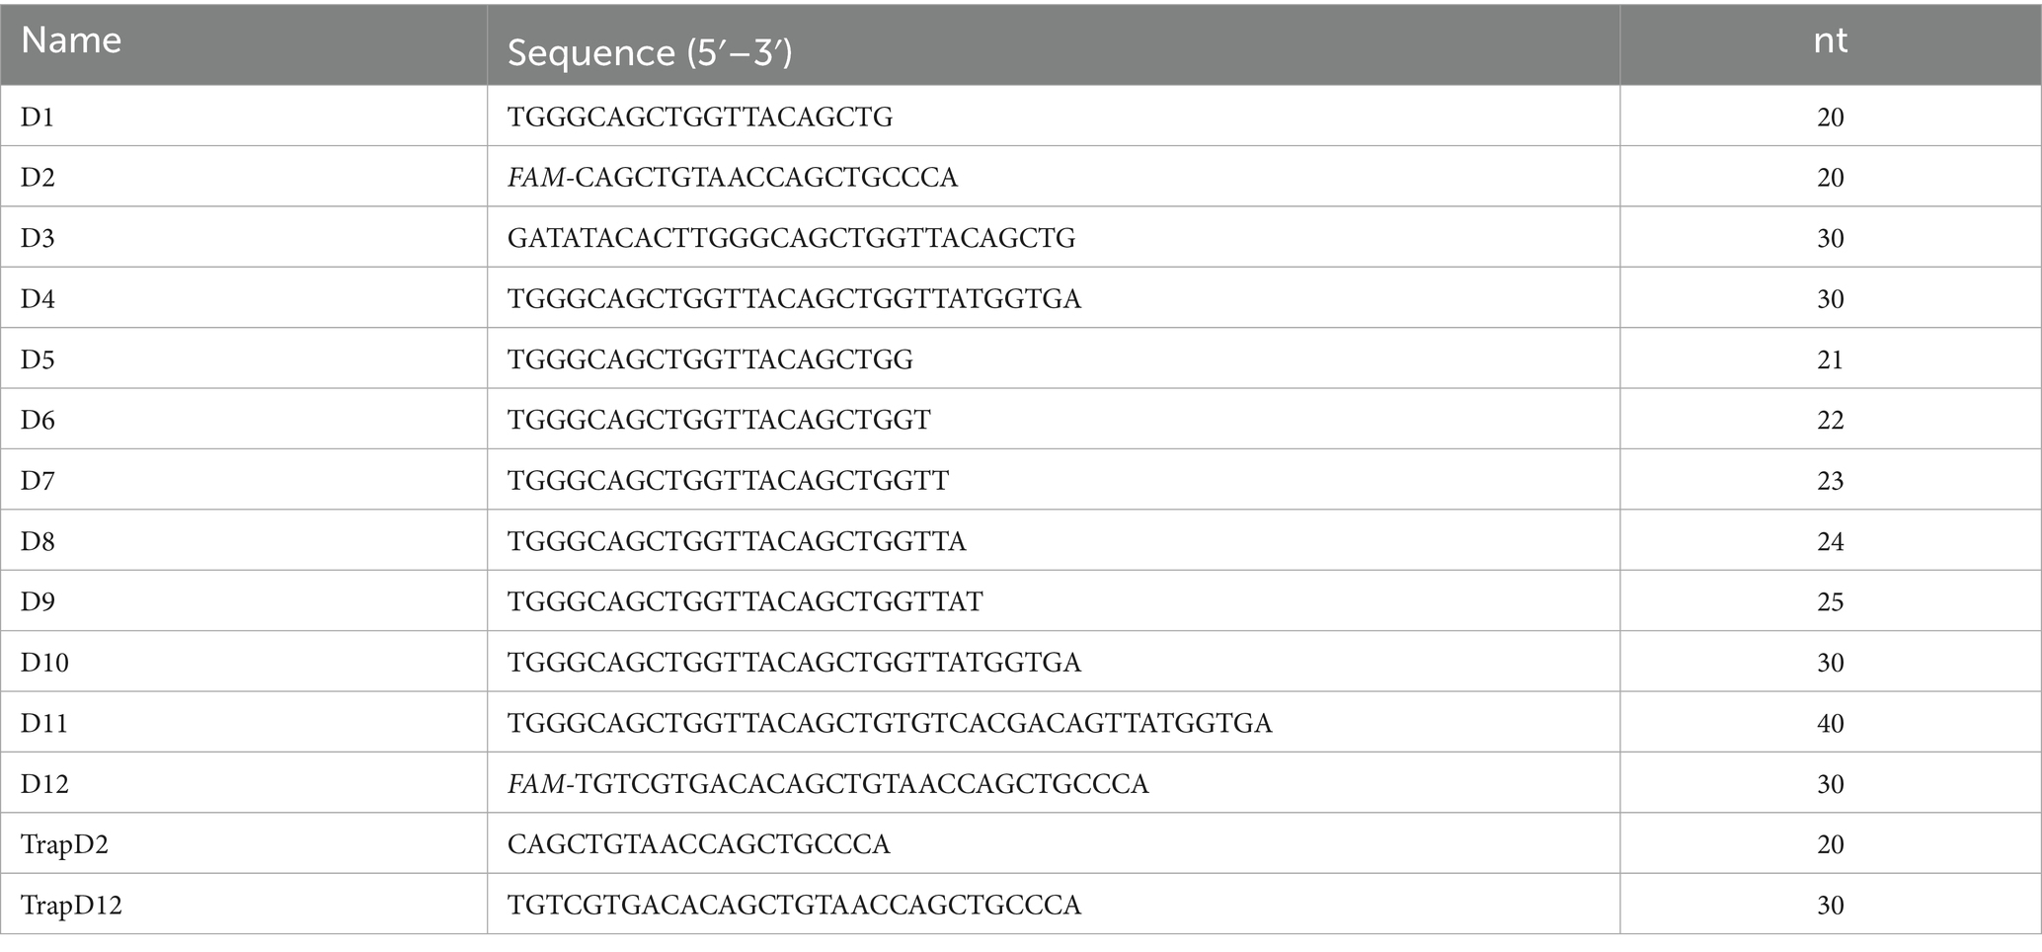This screenshot has width=2042, height=952.
Task: Click nt value 24 in D8 row
Action: [x=1830, y=541]
